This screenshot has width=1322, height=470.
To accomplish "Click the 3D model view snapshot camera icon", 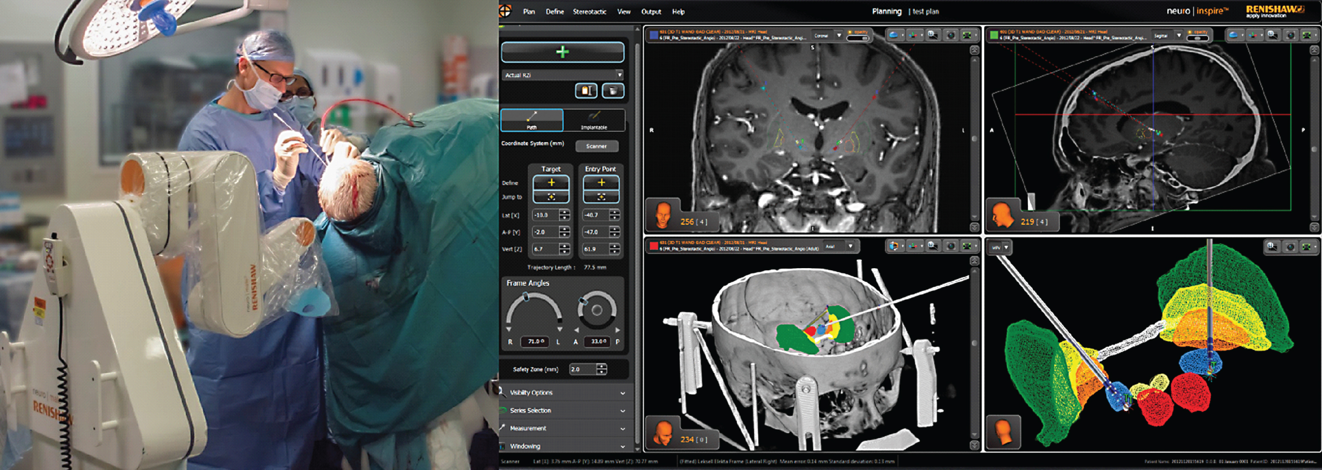I will pyautogui.click(x=1290, y=247).
